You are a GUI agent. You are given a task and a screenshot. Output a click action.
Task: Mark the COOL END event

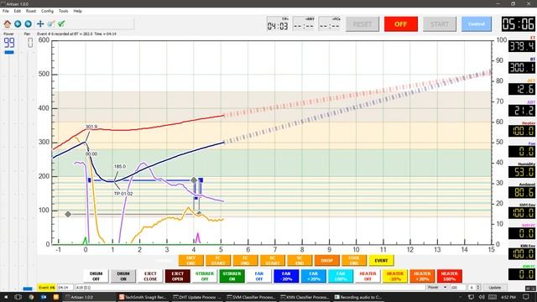[x=354, y=261]
